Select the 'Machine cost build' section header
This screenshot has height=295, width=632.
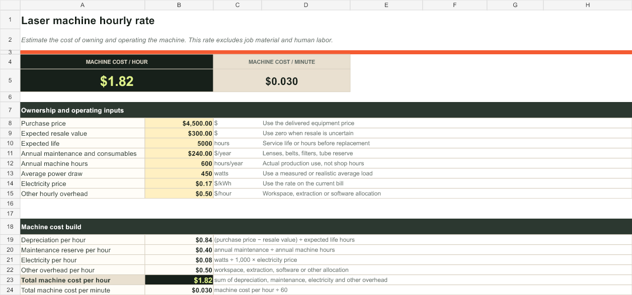[x=326, y=227]
